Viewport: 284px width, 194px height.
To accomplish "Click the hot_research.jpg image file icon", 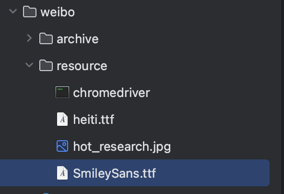I will [62, 146].
